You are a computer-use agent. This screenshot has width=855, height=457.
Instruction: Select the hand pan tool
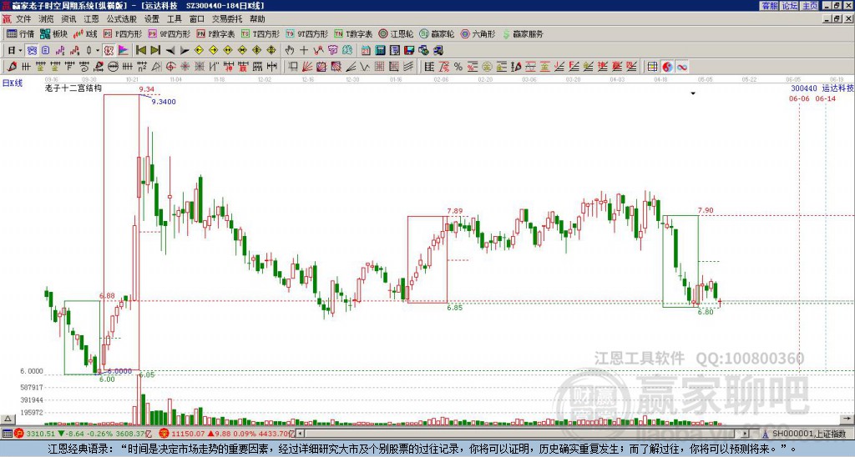coord(290,51)
